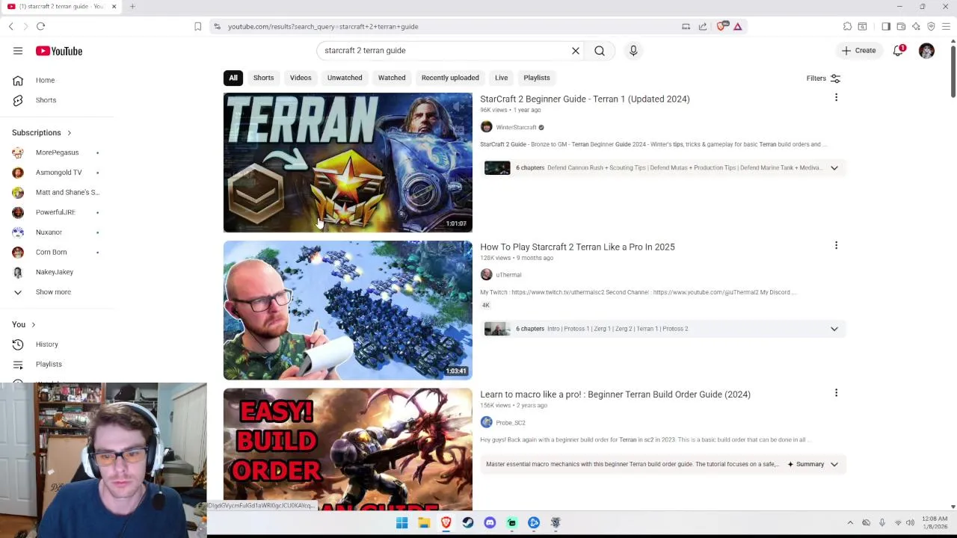The height and width of the screenshot is (538, 957).
Task: Select the Shorts filter chip
Action: click(263, 78)
